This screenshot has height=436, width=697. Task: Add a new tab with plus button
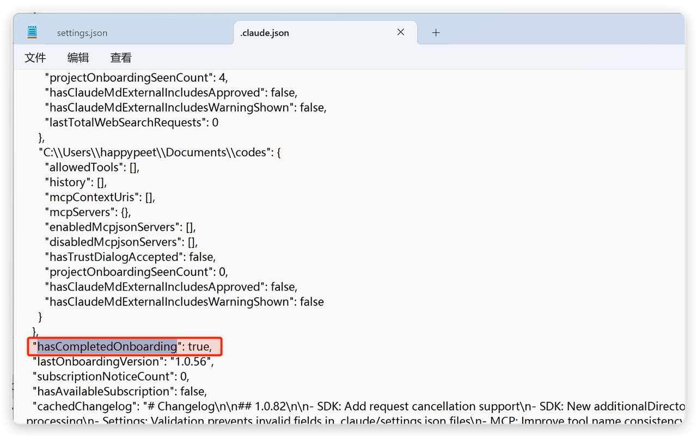click(436, 33)
